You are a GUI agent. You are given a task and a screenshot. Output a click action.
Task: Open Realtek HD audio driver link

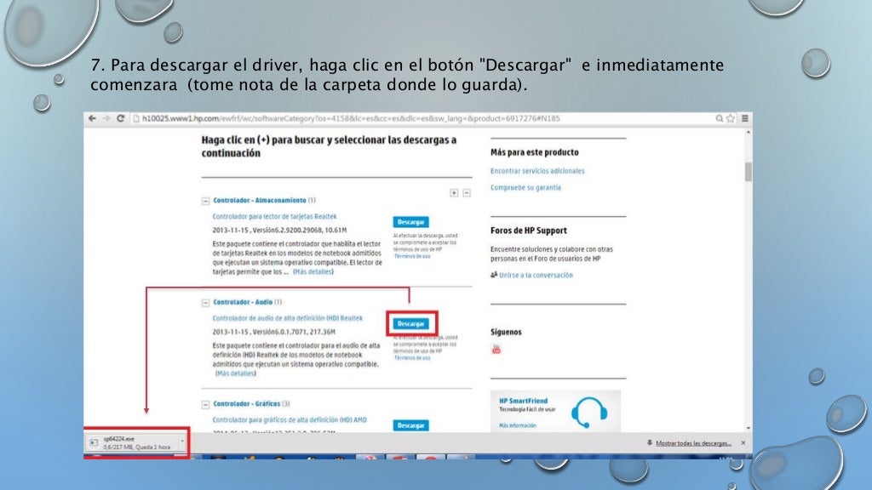(x=287, y=318)
